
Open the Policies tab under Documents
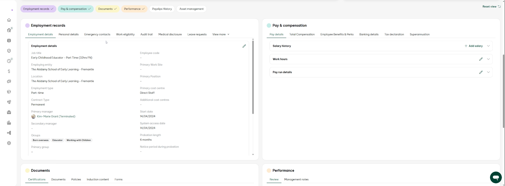pyautogui.click(x=76, y=179)
